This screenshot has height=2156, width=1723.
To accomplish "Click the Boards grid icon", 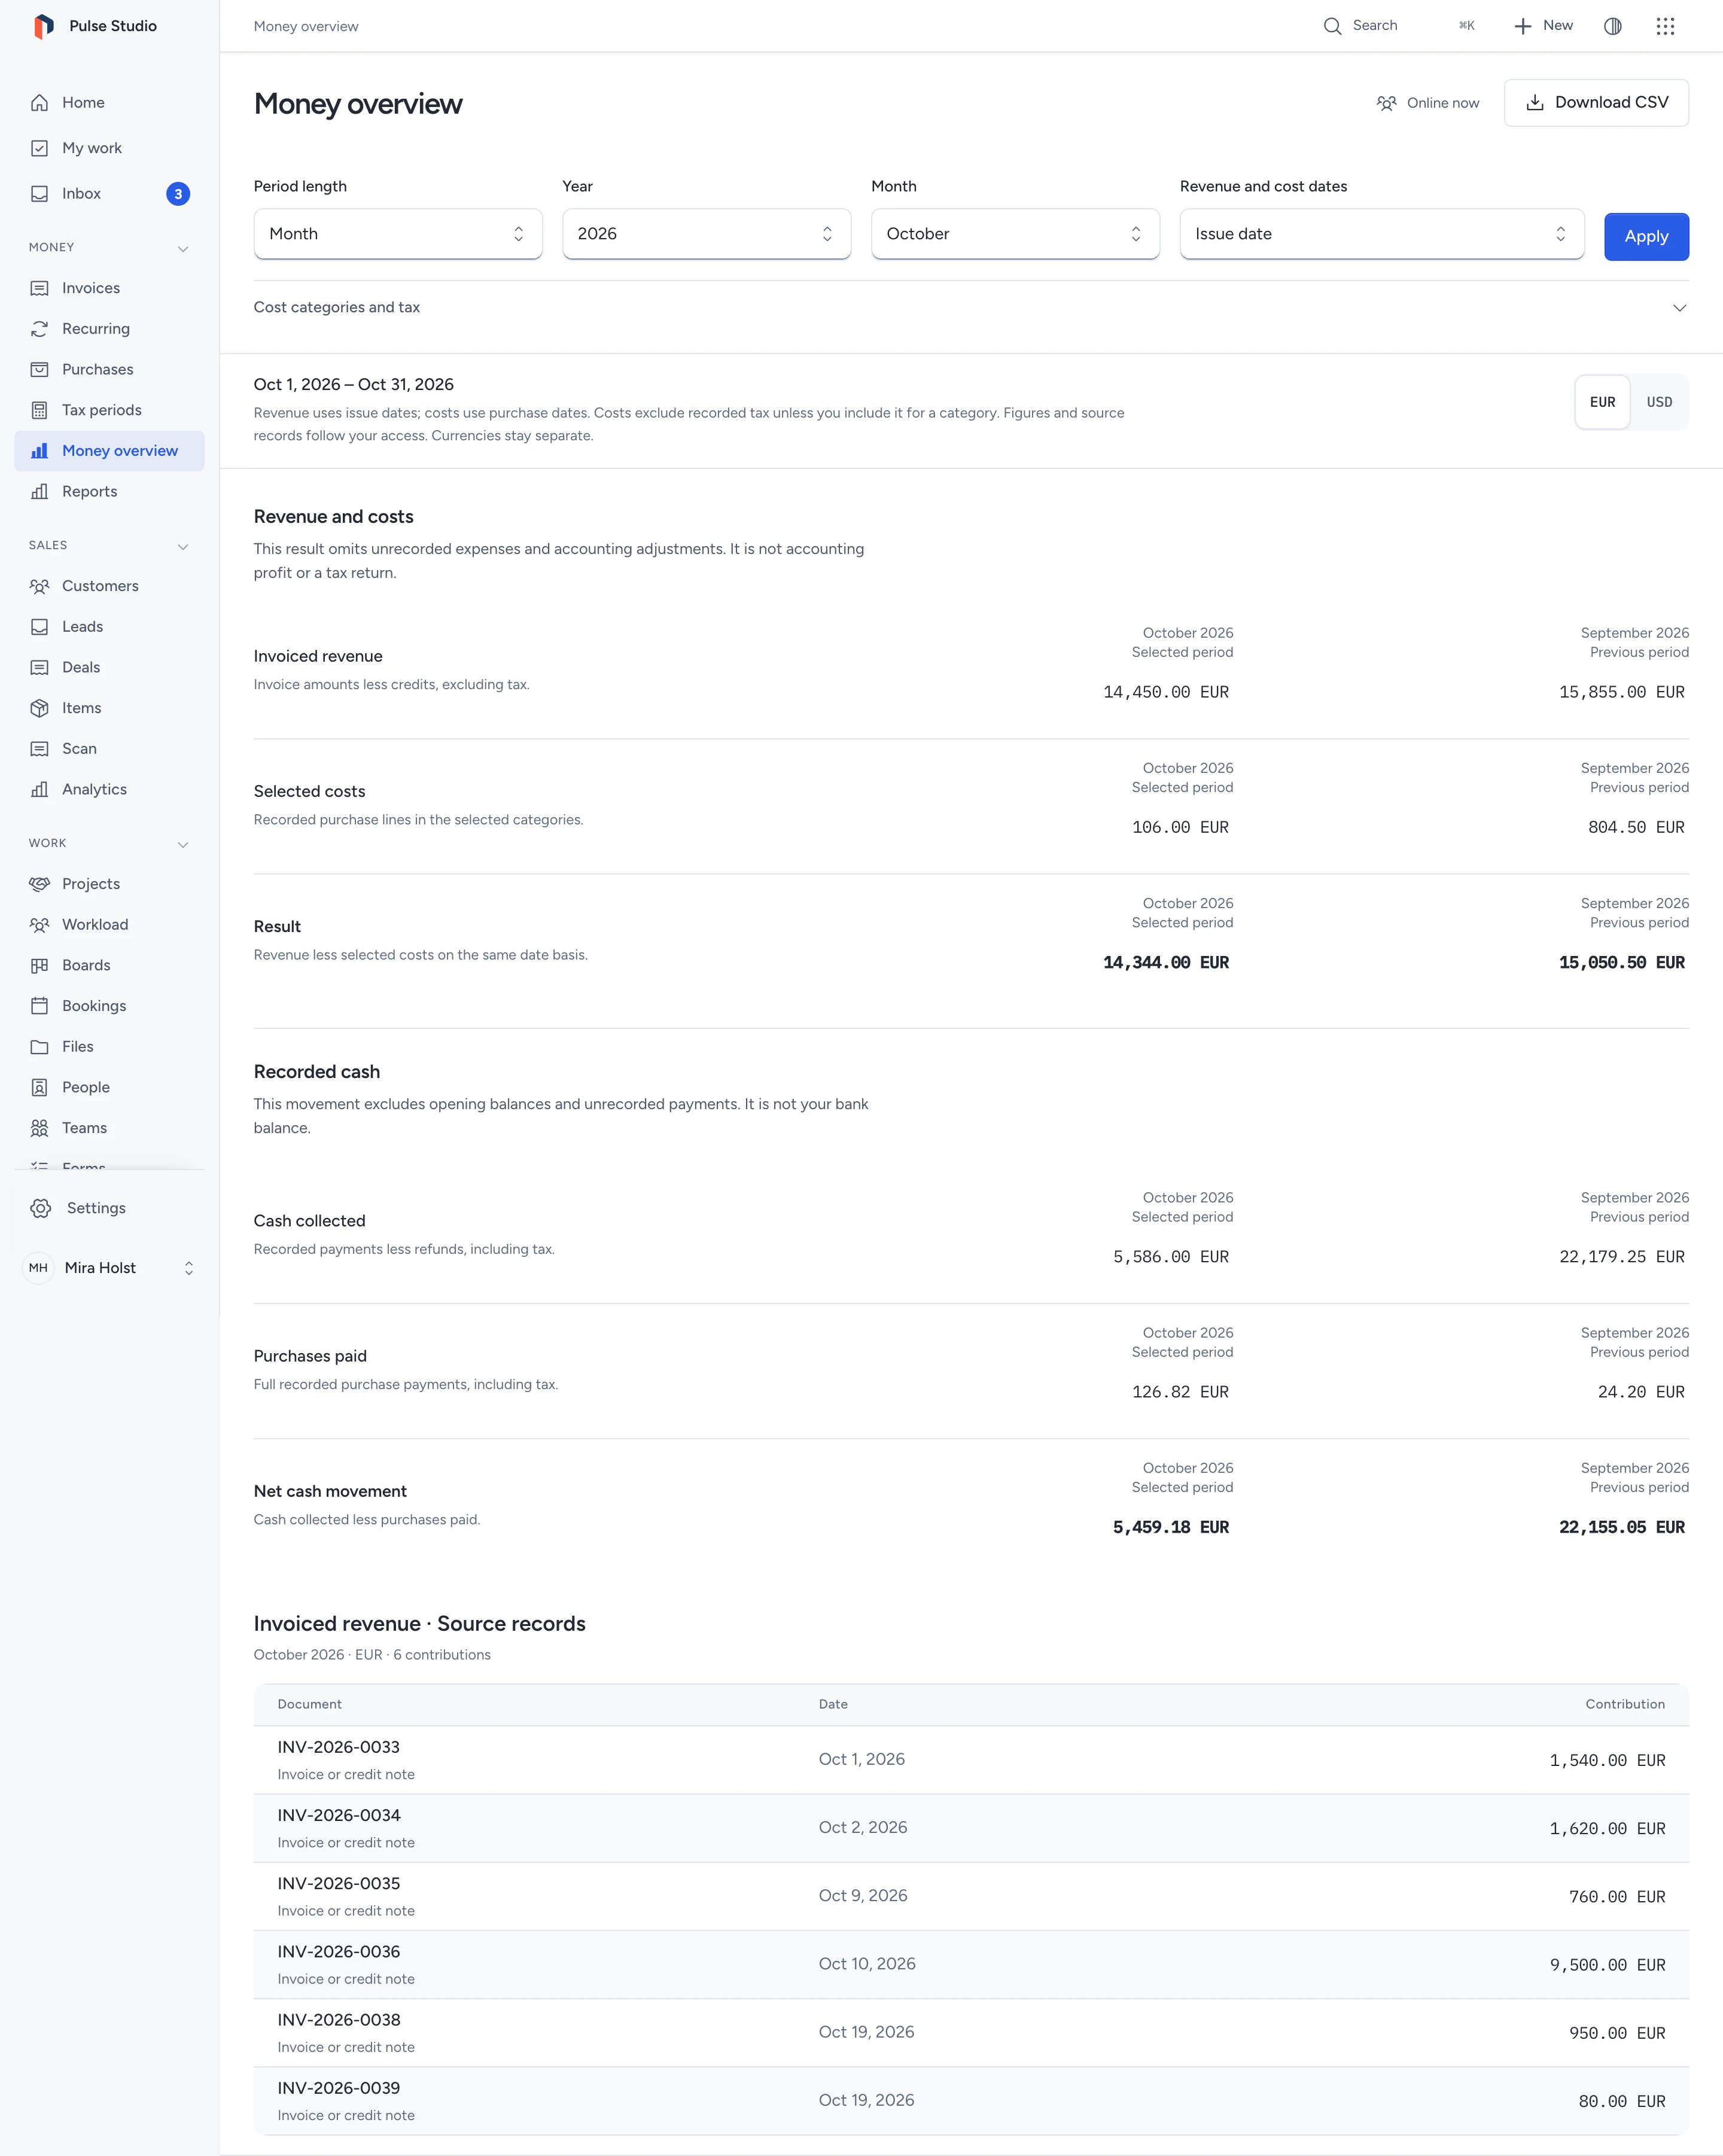I will [x=40, y=966].
